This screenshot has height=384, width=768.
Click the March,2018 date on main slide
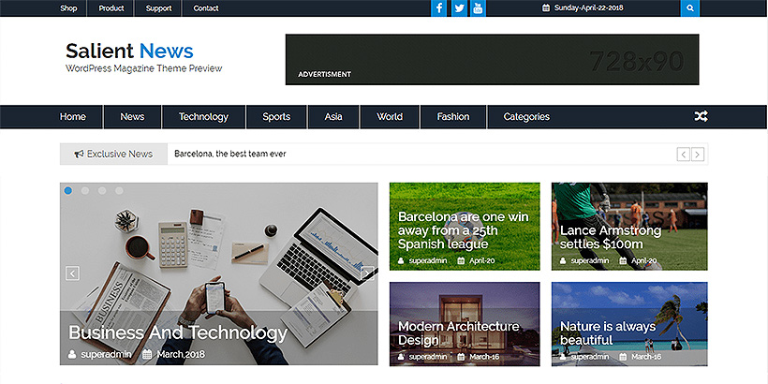pyautogui.click(x=181, y=354)
